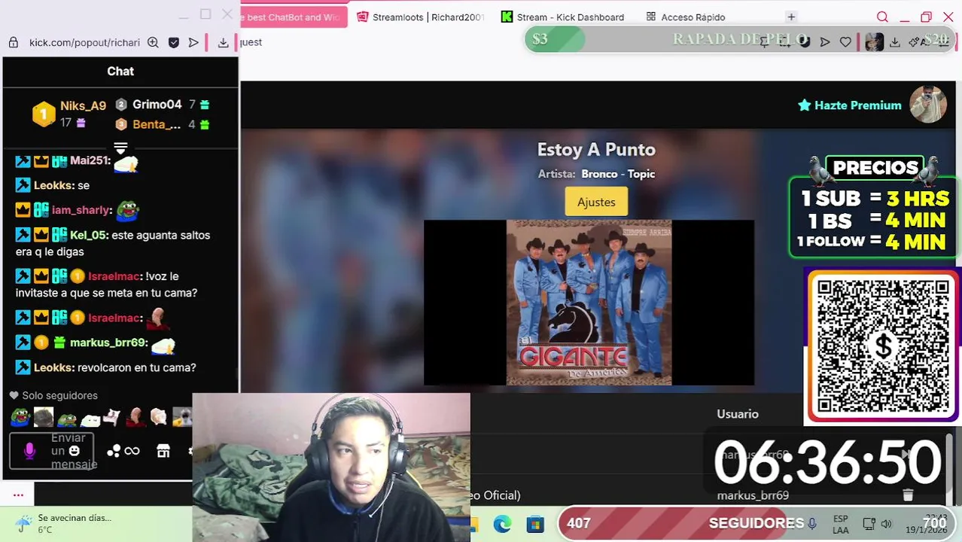Image resolution: width=962 pixels, height=542 pixels.
Task: Switch to the Streamloots browser tab
Action: tap(420, 17)
